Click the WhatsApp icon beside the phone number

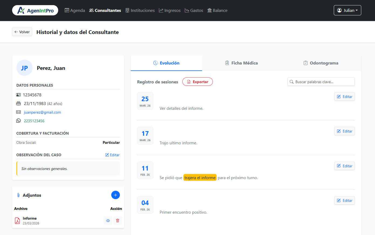coord(18,121)
